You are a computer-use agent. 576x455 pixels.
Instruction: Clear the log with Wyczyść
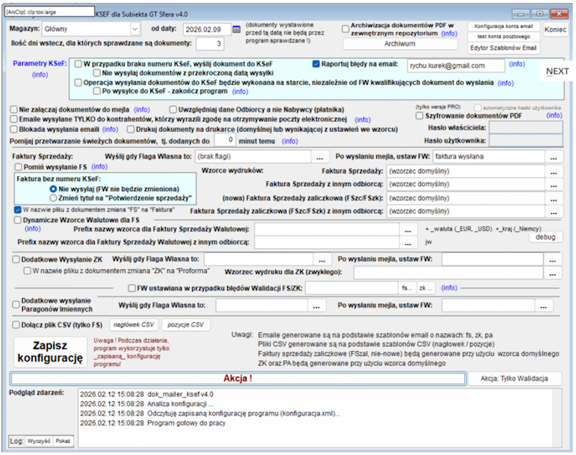pos(38,441)
